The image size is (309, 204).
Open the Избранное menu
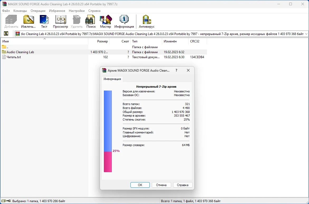tap(57, 11)
